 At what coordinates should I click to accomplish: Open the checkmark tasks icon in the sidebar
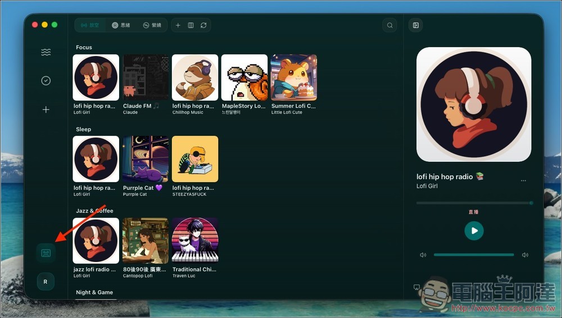click(x=46, y=81)
